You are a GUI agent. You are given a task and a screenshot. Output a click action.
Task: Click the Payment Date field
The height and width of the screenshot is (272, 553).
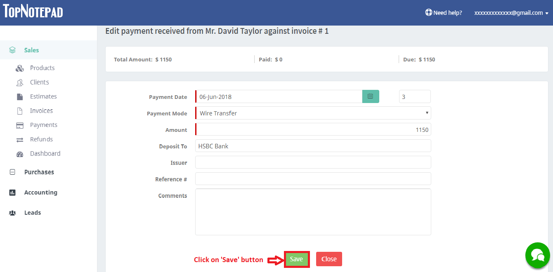(279, 96)
